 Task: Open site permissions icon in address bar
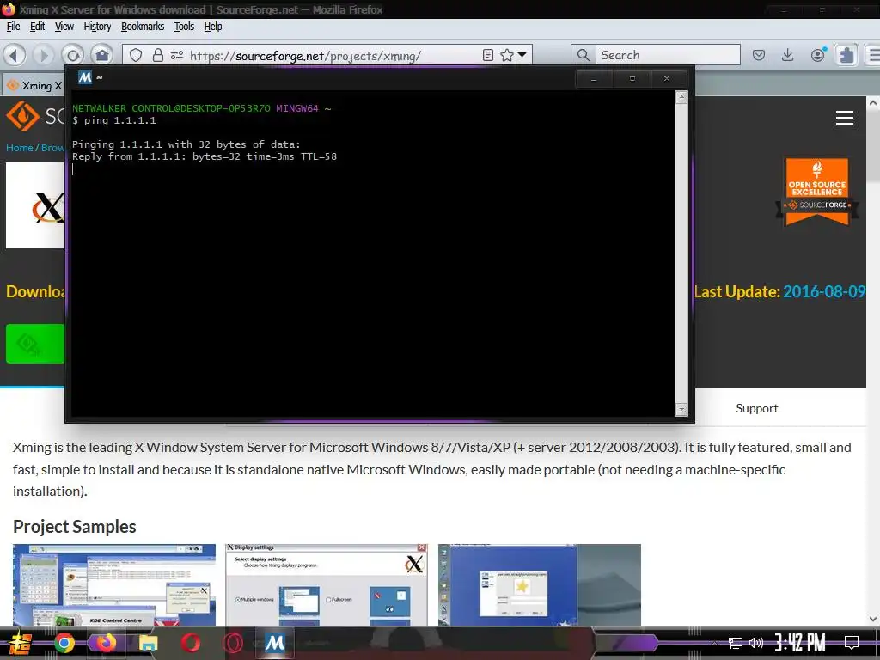tap(177, 55)
